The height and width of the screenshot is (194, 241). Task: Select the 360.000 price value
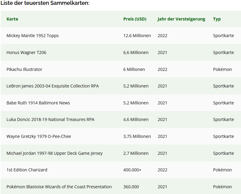tap(131, 187)
